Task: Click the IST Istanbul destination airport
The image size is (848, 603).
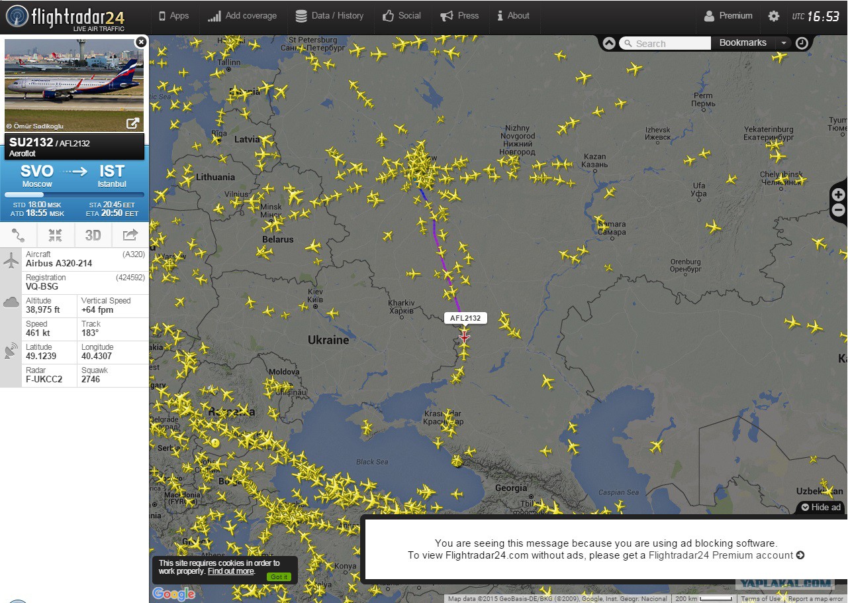Action: click(112, 175)
